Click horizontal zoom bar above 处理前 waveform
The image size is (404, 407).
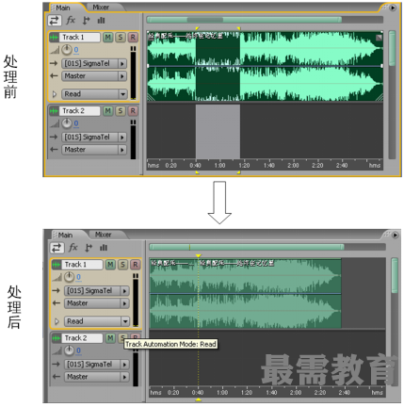click(x=244, y=20)
